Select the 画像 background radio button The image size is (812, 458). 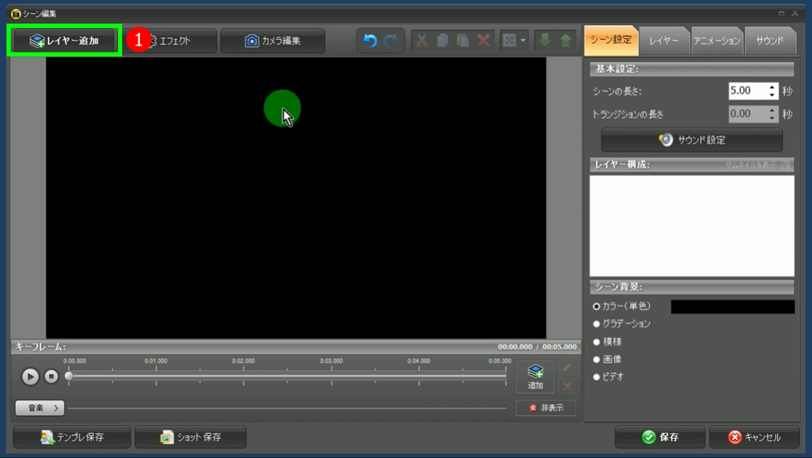597,359
